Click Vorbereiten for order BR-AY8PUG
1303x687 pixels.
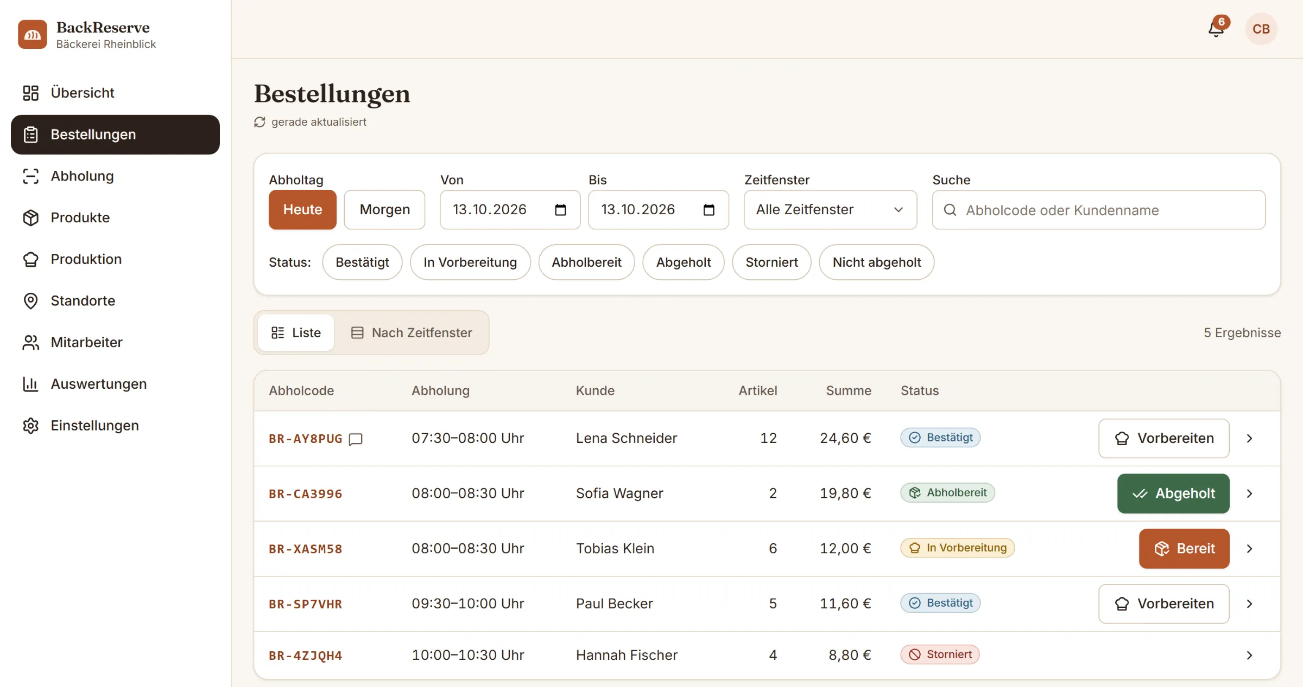tap(1163, 439)
